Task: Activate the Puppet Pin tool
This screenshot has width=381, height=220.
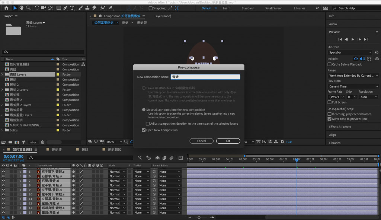Action: 111,8
